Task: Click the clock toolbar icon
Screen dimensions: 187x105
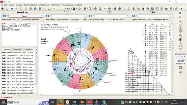Action: [x=96, y=8]
